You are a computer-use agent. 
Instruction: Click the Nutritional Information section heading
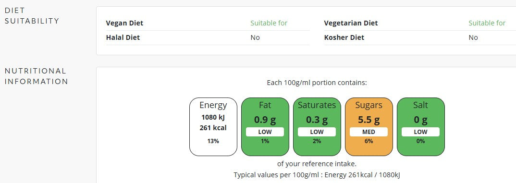[36, 76]
